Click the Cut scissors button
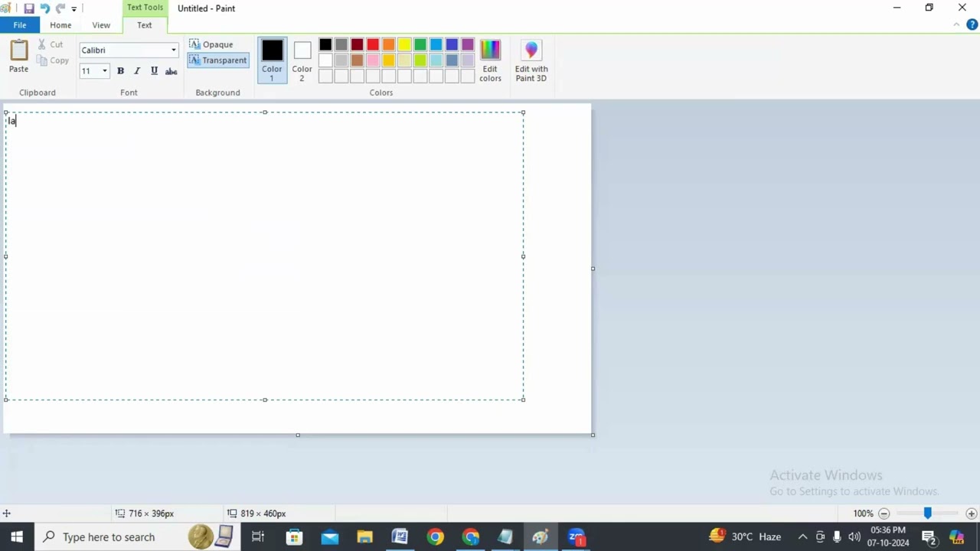980x551 pixels. pos(51,44)
